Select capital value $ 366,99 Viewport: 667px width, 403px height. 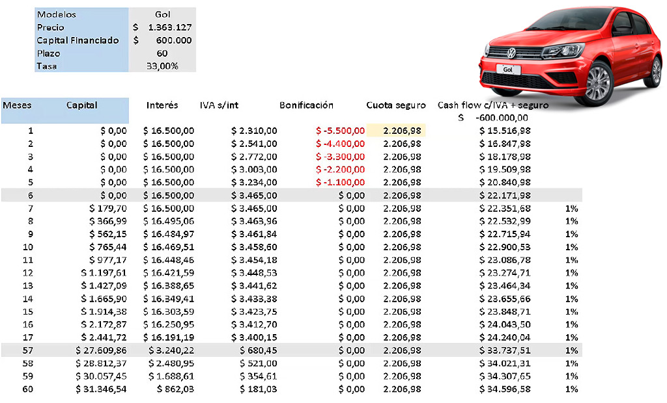(x=108, y=221)
